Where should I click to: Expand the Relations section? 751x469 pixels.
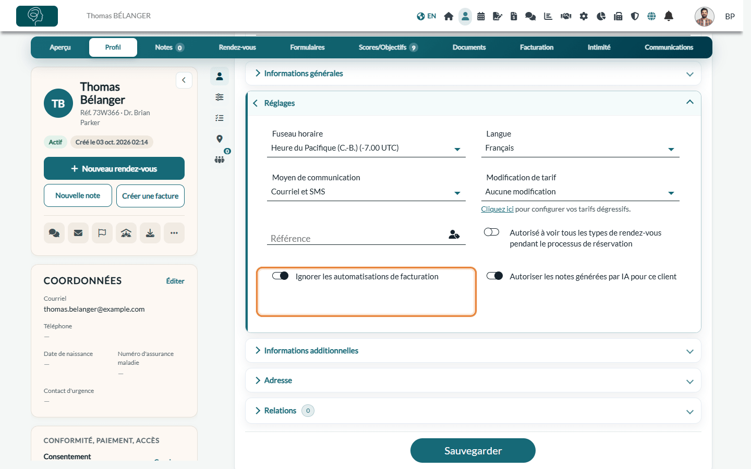(473, 411)
